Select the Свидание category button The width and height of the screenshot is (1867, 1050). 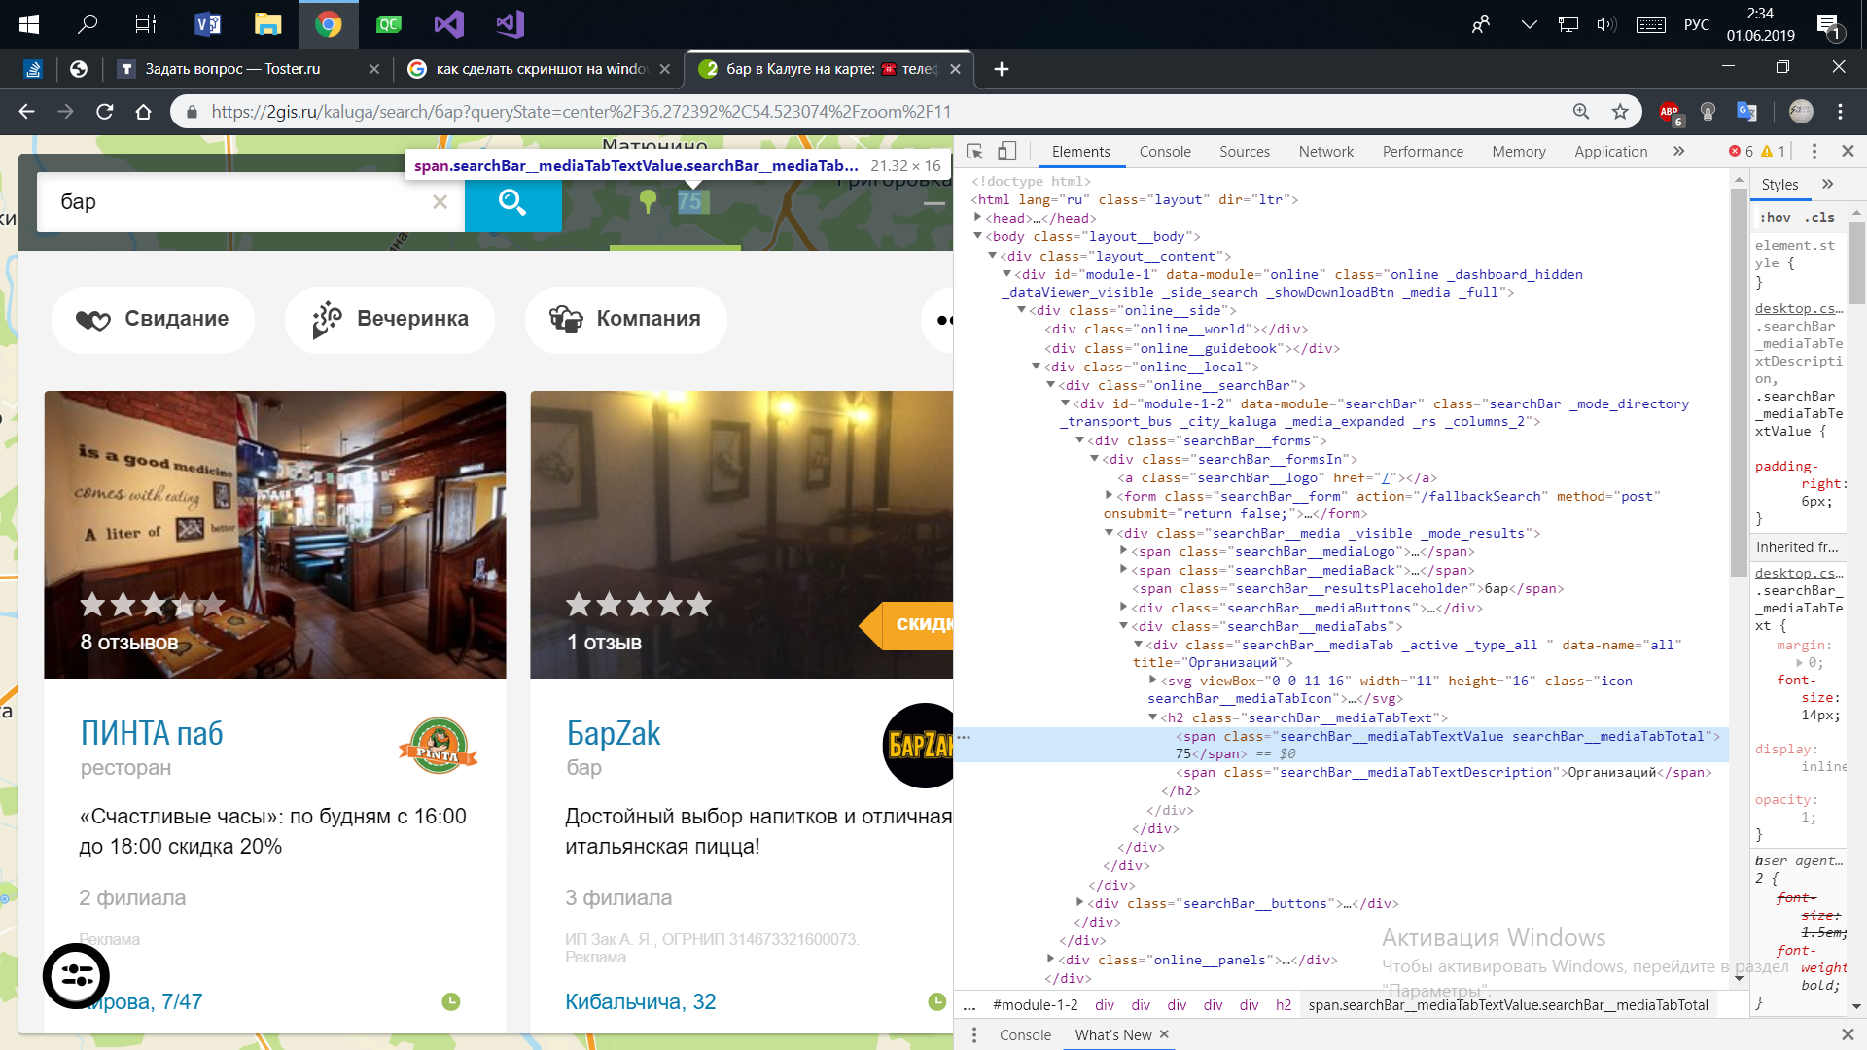(x=153, y=319)
